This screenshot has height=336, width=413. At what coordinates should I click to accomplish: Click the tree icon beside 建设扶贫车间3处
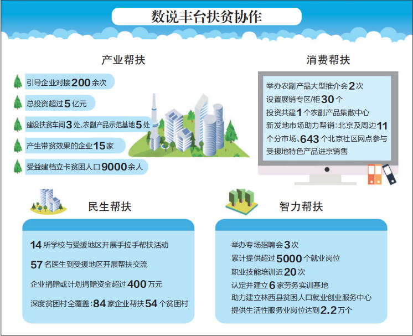click(x=18, y=125)
